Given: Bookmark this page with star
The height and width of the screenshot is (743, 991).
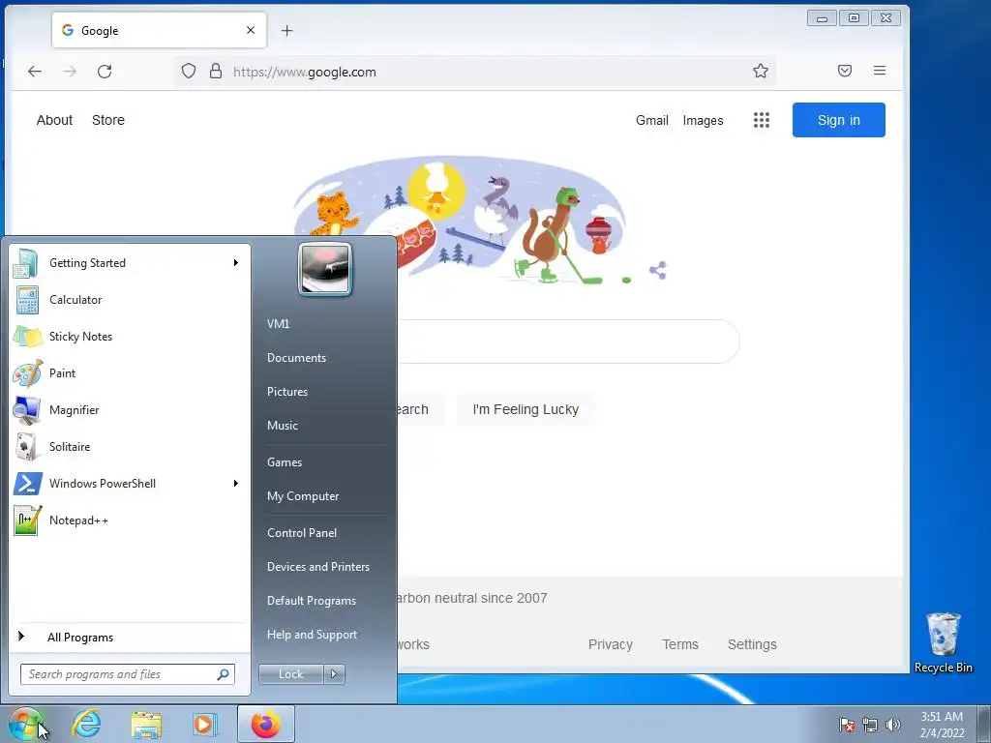Looking at the screenshot, I should (x=761, y=71).
